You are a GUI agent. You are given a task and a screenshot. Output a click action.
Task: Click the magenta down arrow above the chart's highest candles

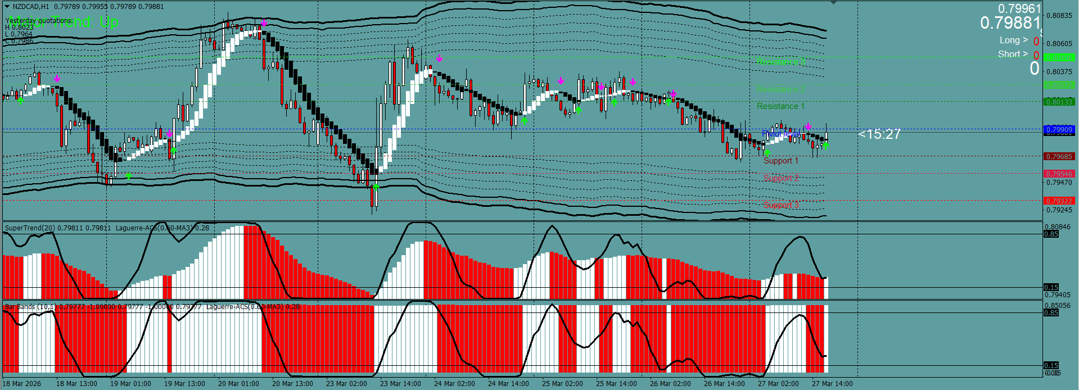264,22
